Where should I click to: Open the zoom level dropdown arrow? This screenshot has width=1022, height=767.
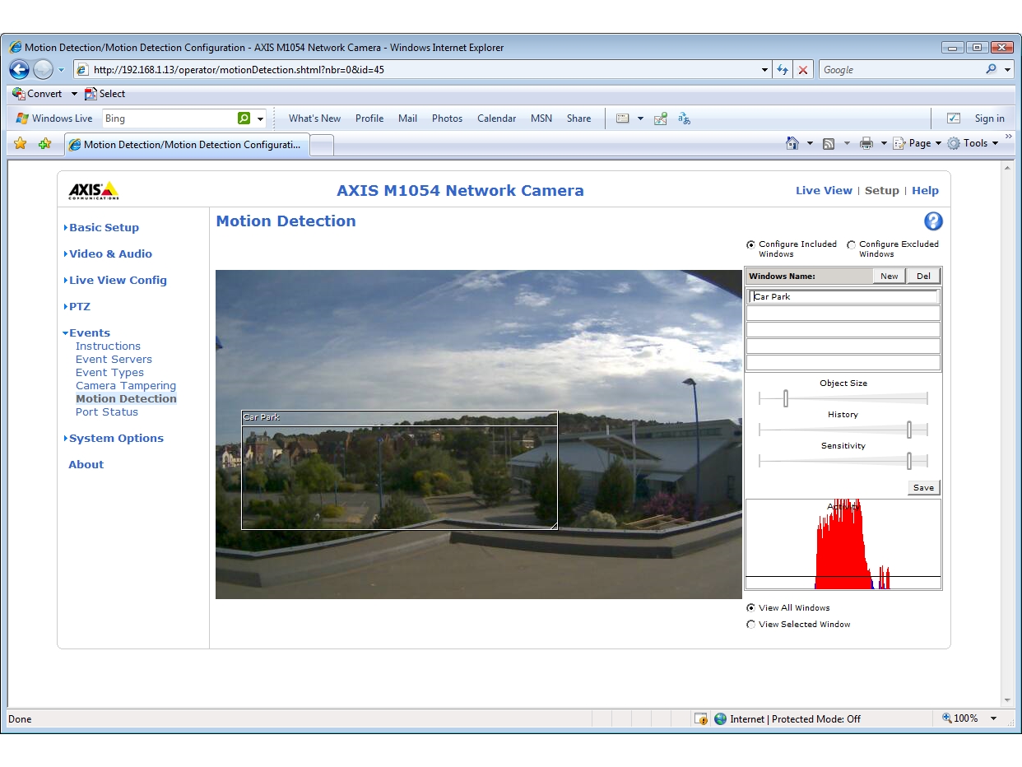point(993,718)
